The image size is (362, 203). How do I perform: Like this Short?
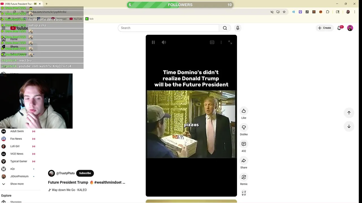tap(244, 111)
